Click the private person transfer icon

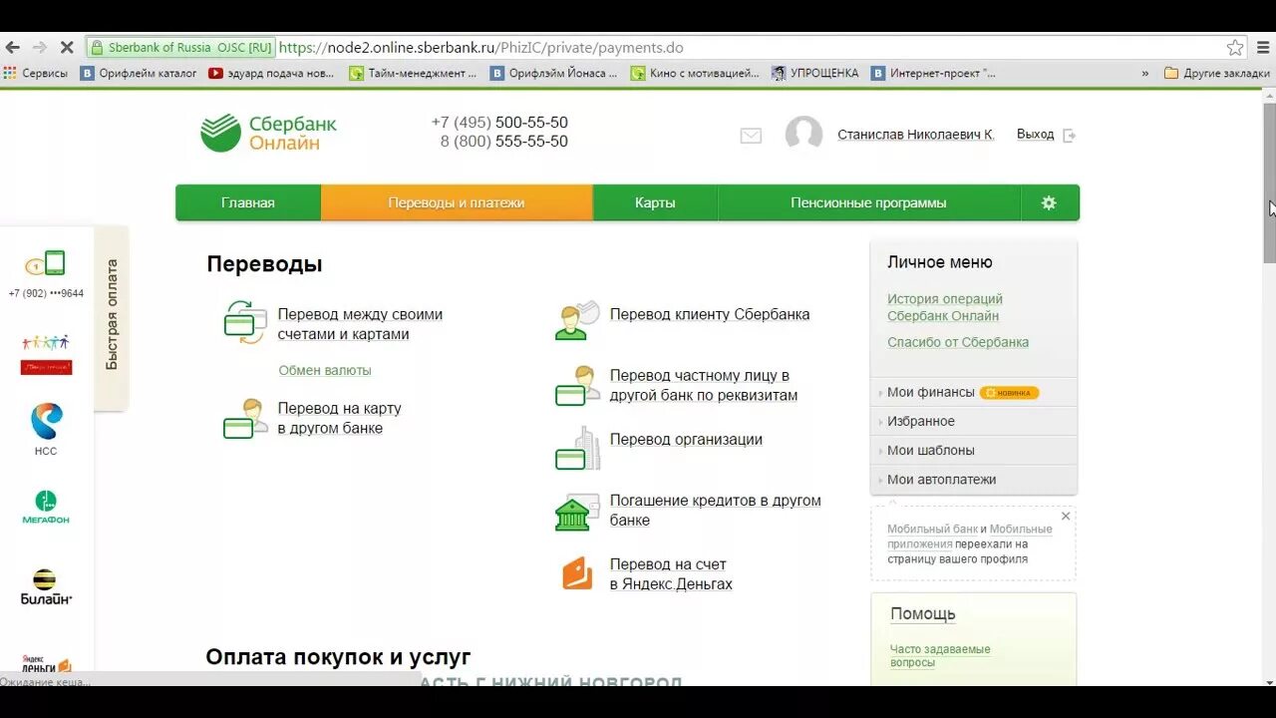coord(577,386)
